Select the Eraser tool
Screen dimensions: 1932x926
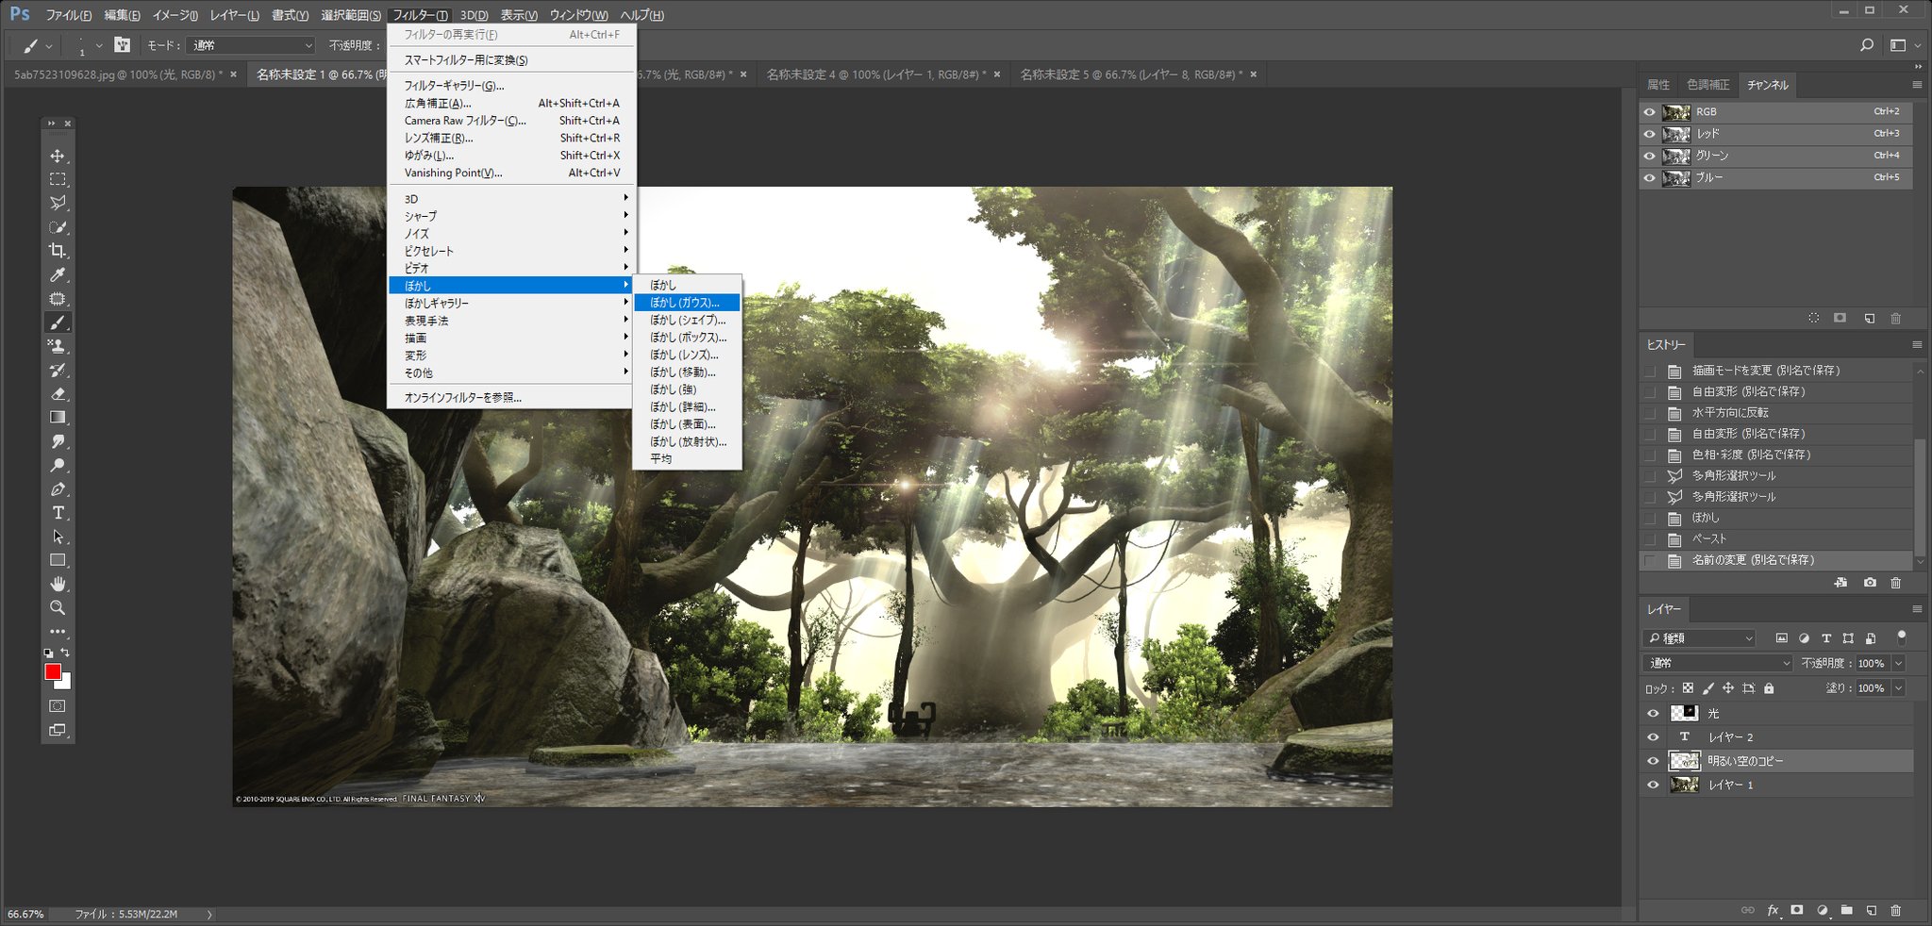58,394
